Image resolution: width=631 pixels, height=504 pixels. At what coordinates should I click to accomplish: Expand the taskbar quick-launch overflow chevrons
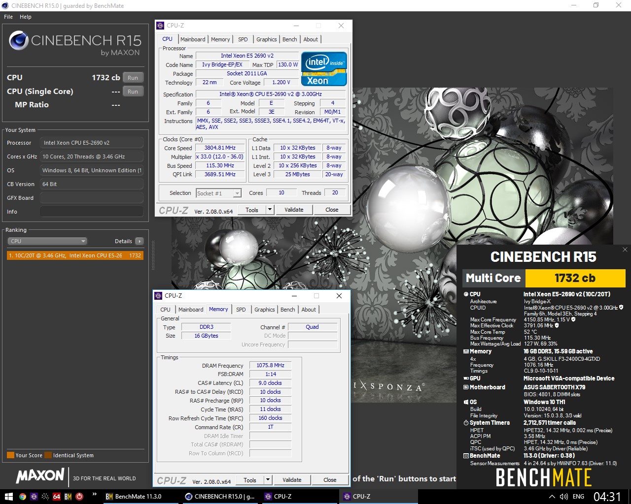click(94, 494)
